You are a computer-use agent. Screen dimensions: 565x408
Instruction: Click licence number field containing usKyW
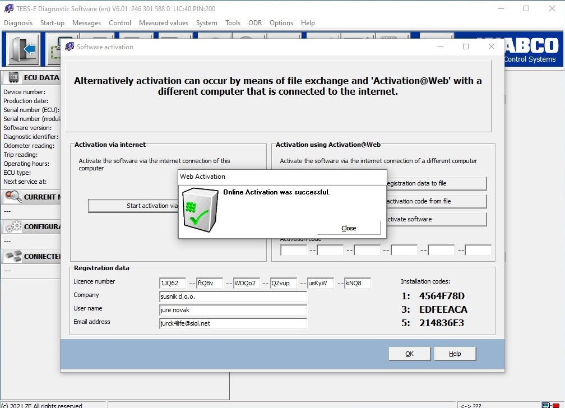click(x=321, y=283)
